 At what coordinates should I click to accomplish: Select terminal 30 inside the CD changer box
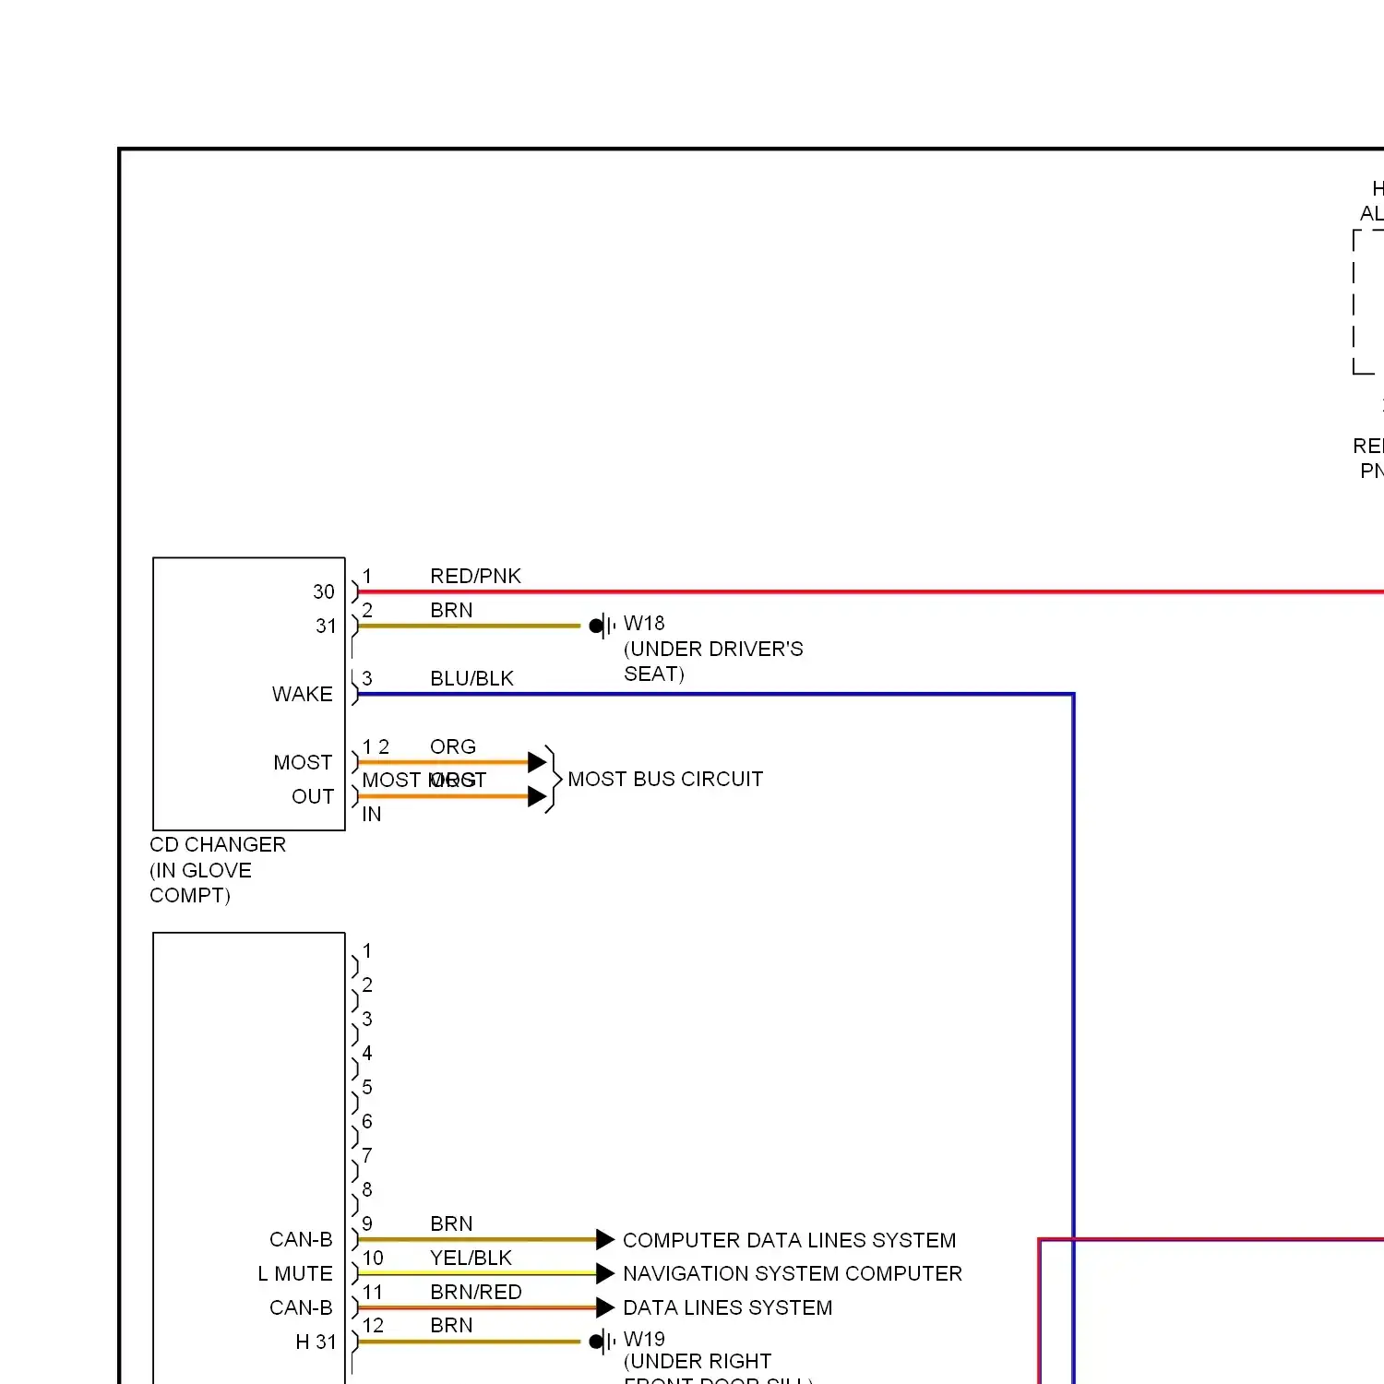[324, 591]
